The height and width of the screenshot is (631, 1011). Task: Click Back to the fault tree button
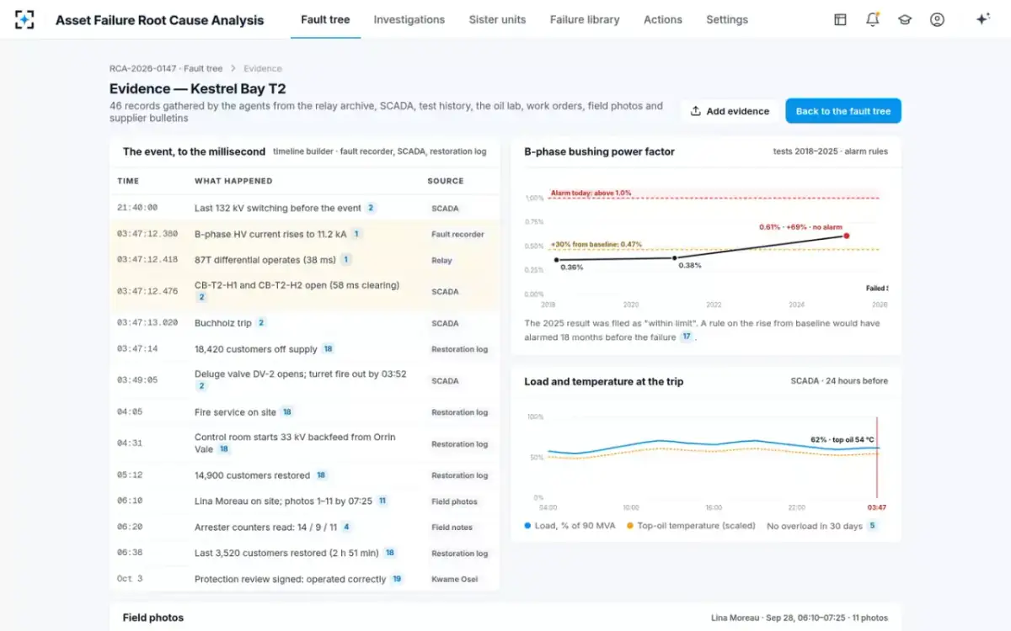[843, 111]
